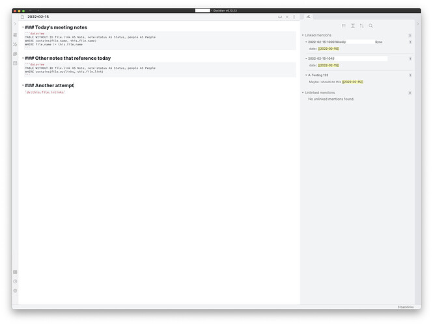This screenshot has width=433, height=325.
Task: Collapse the right sidebar with the chevron
Action: [418, 24]
